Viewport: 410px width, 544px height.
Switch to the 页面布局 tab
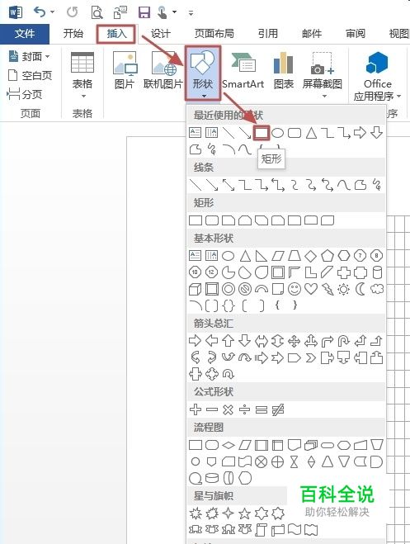click(x=214, y=34)
